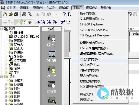Select the 时钟 instruction folder

17,89
